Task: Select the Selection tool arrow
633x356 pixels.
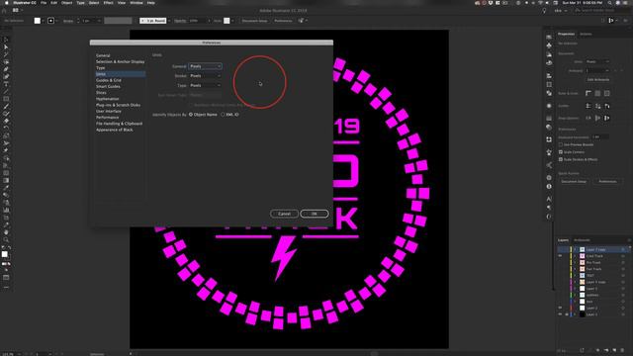Action: click(x=6, y=40)
